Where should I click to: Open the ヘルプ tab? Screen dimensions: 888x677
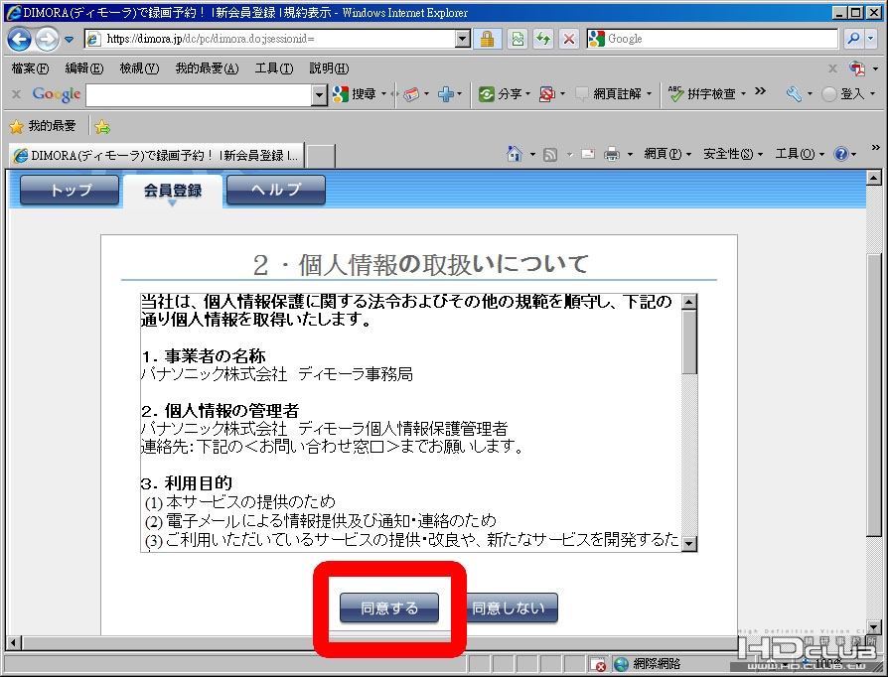click(276, 190)
